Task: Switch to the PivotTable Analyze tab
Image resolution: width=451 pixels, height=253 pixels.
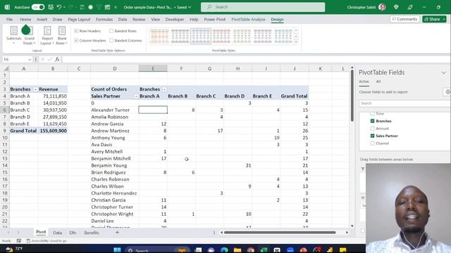Action: 248,19
